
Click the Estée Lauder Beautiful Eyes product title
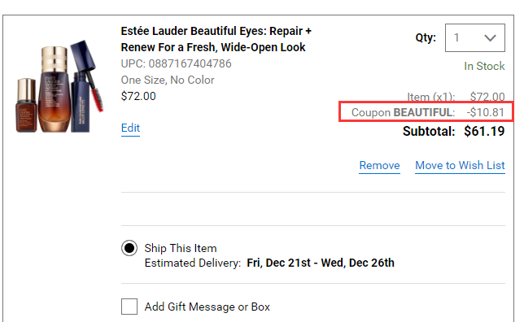[216, 39]
